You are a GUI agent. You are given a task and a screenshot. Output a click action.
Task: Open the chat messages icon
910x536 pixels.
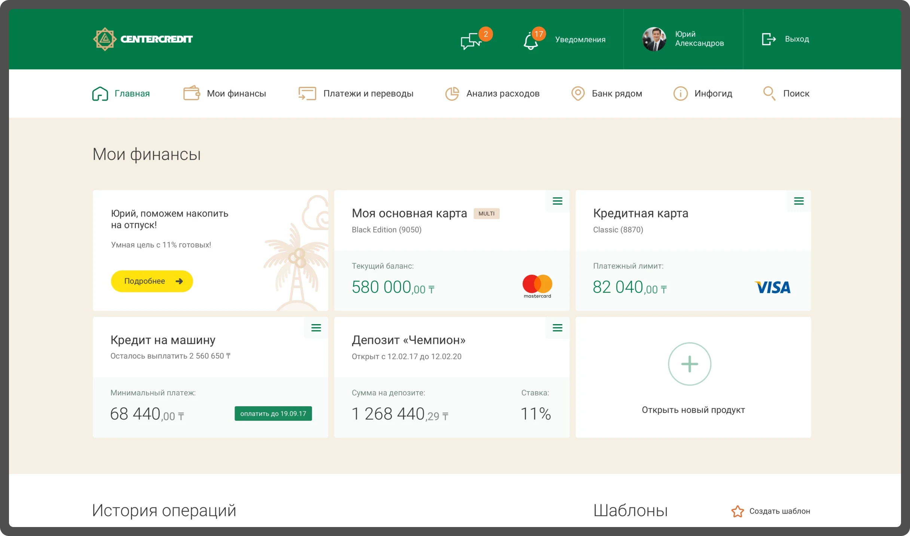[471, 41]
